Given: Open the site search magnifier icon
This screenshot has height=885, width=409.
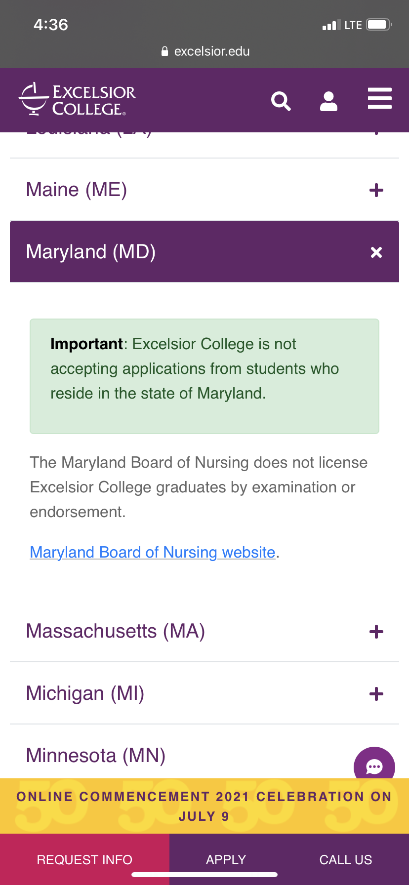Looking at the screenshot, I should pos(281,101).
